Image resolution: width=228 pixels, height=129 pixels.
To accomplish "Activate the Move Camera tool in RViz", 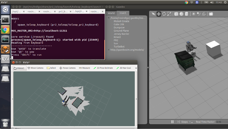I will point(35,68).
